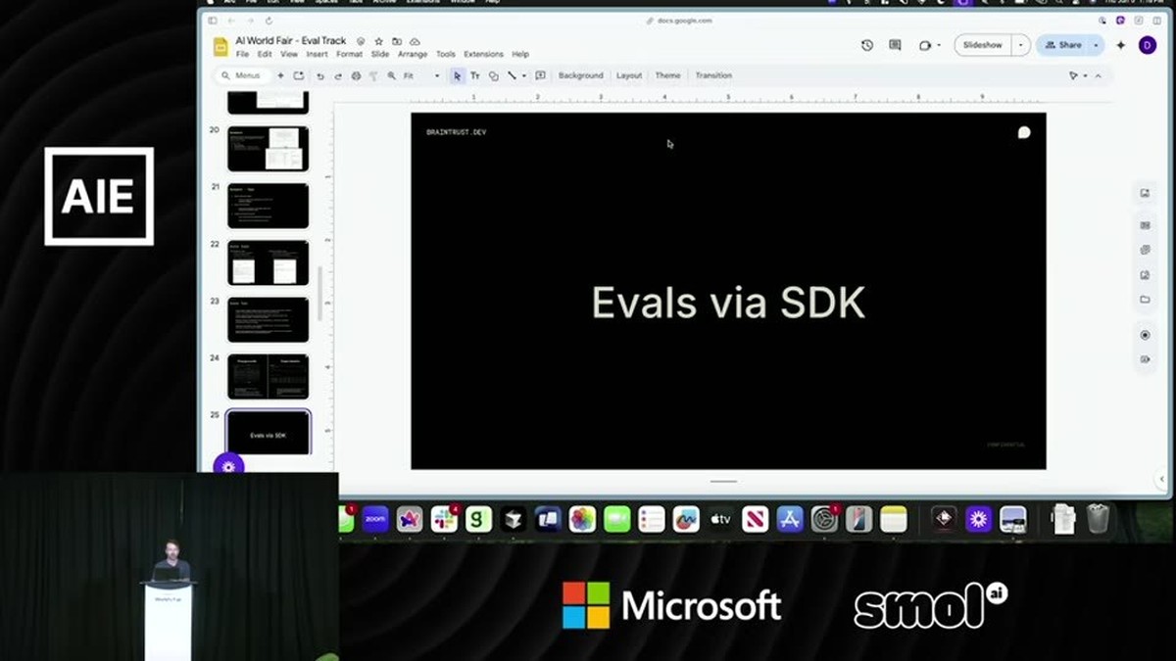This screenshot has width=1176, height=661.
Task: Start the Slideshow
Action: click(x=983, y=45)
